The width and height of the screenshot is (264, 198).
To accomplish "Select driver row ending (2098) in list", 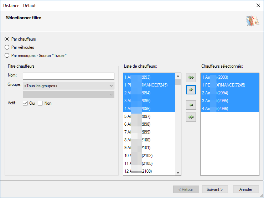I will pos(149,124).
